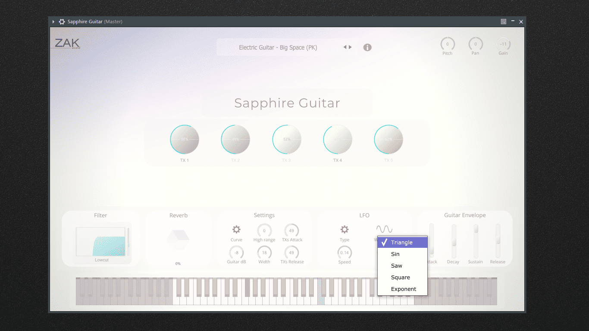
Task: Open the plugin gear icon in title bar
Action: click(x=62, y=22)
